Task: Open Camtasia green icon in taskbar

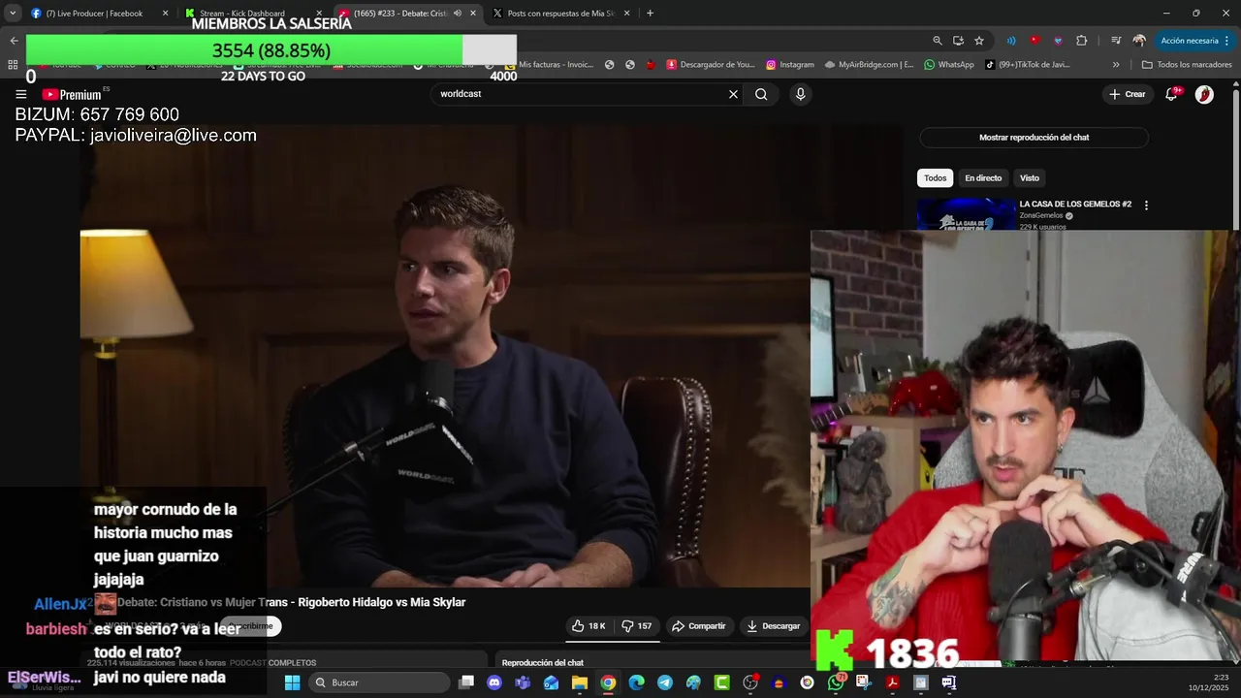Action: point(721,682)
